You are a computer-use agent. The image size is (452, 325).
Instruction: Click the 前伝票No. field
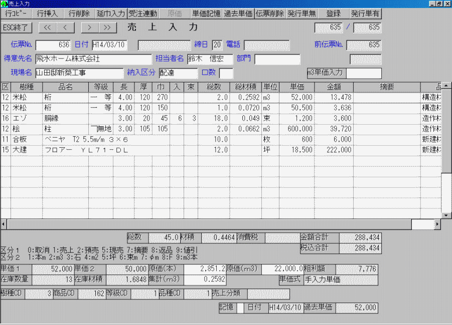364,45
